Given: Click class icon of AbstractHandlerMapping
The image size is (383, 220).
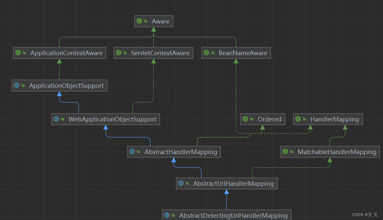Looking at the screenshot, I should tap(132, 151).
